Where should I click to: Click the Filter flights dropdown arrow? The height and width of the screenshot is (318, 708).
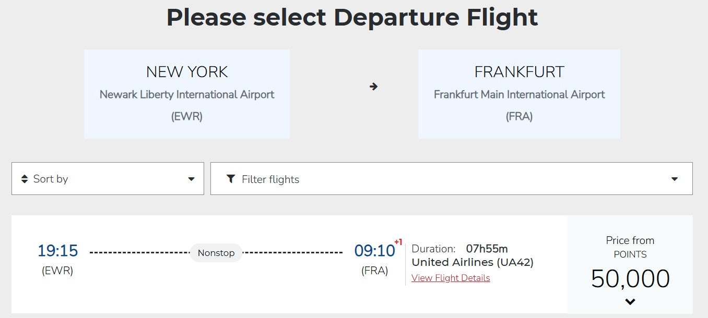point(674,179)
